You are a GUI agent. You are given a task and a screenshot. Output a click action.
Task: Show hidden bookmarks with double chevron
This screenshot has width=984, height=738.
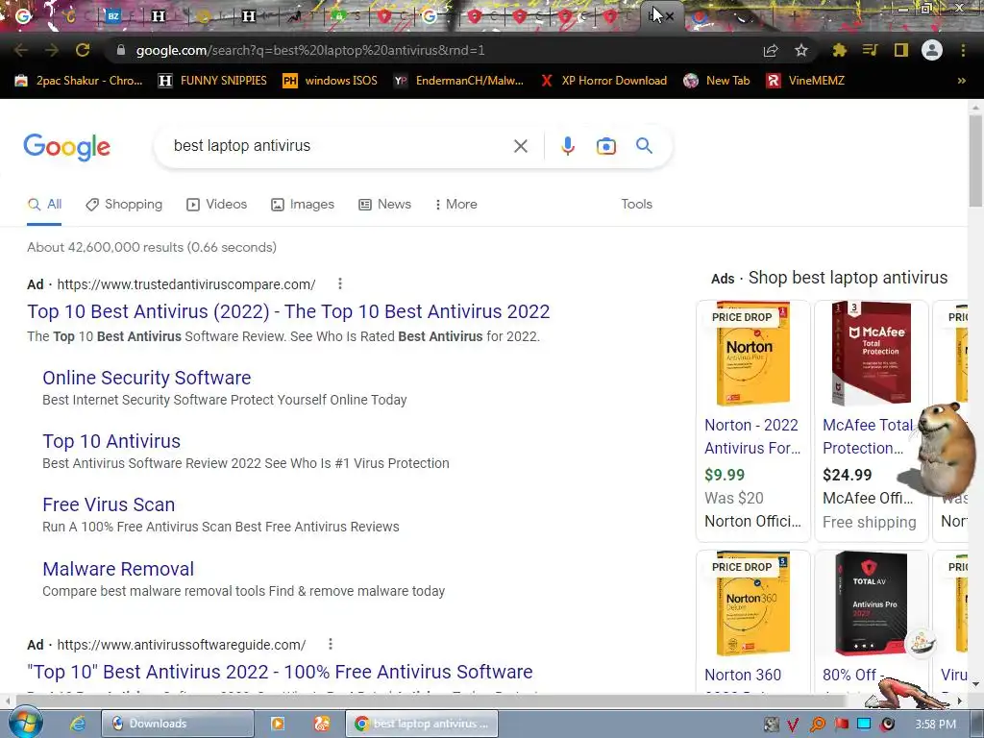961,81
